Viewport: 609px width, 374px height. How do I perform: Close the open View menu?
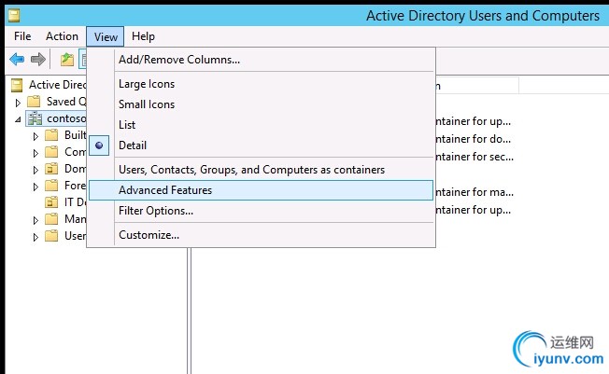tap(106, 37)
